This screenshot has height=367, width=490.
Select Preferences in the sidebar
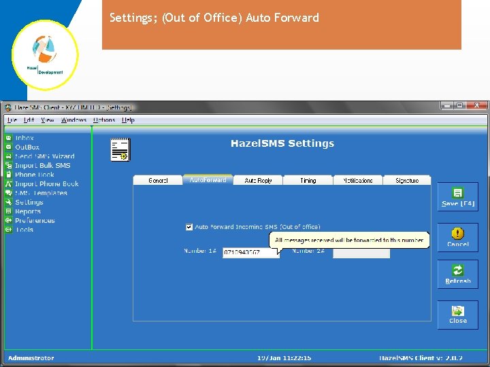[35, 220]
